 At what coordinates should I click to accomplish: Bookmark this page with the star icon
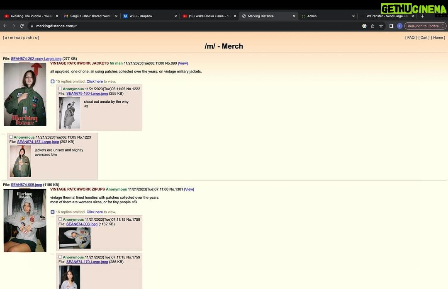[381, 26]
